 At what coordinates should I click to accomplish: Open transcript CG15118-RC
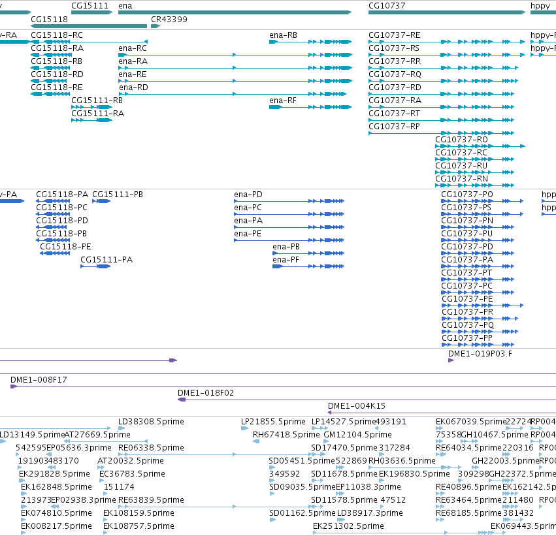57,35
